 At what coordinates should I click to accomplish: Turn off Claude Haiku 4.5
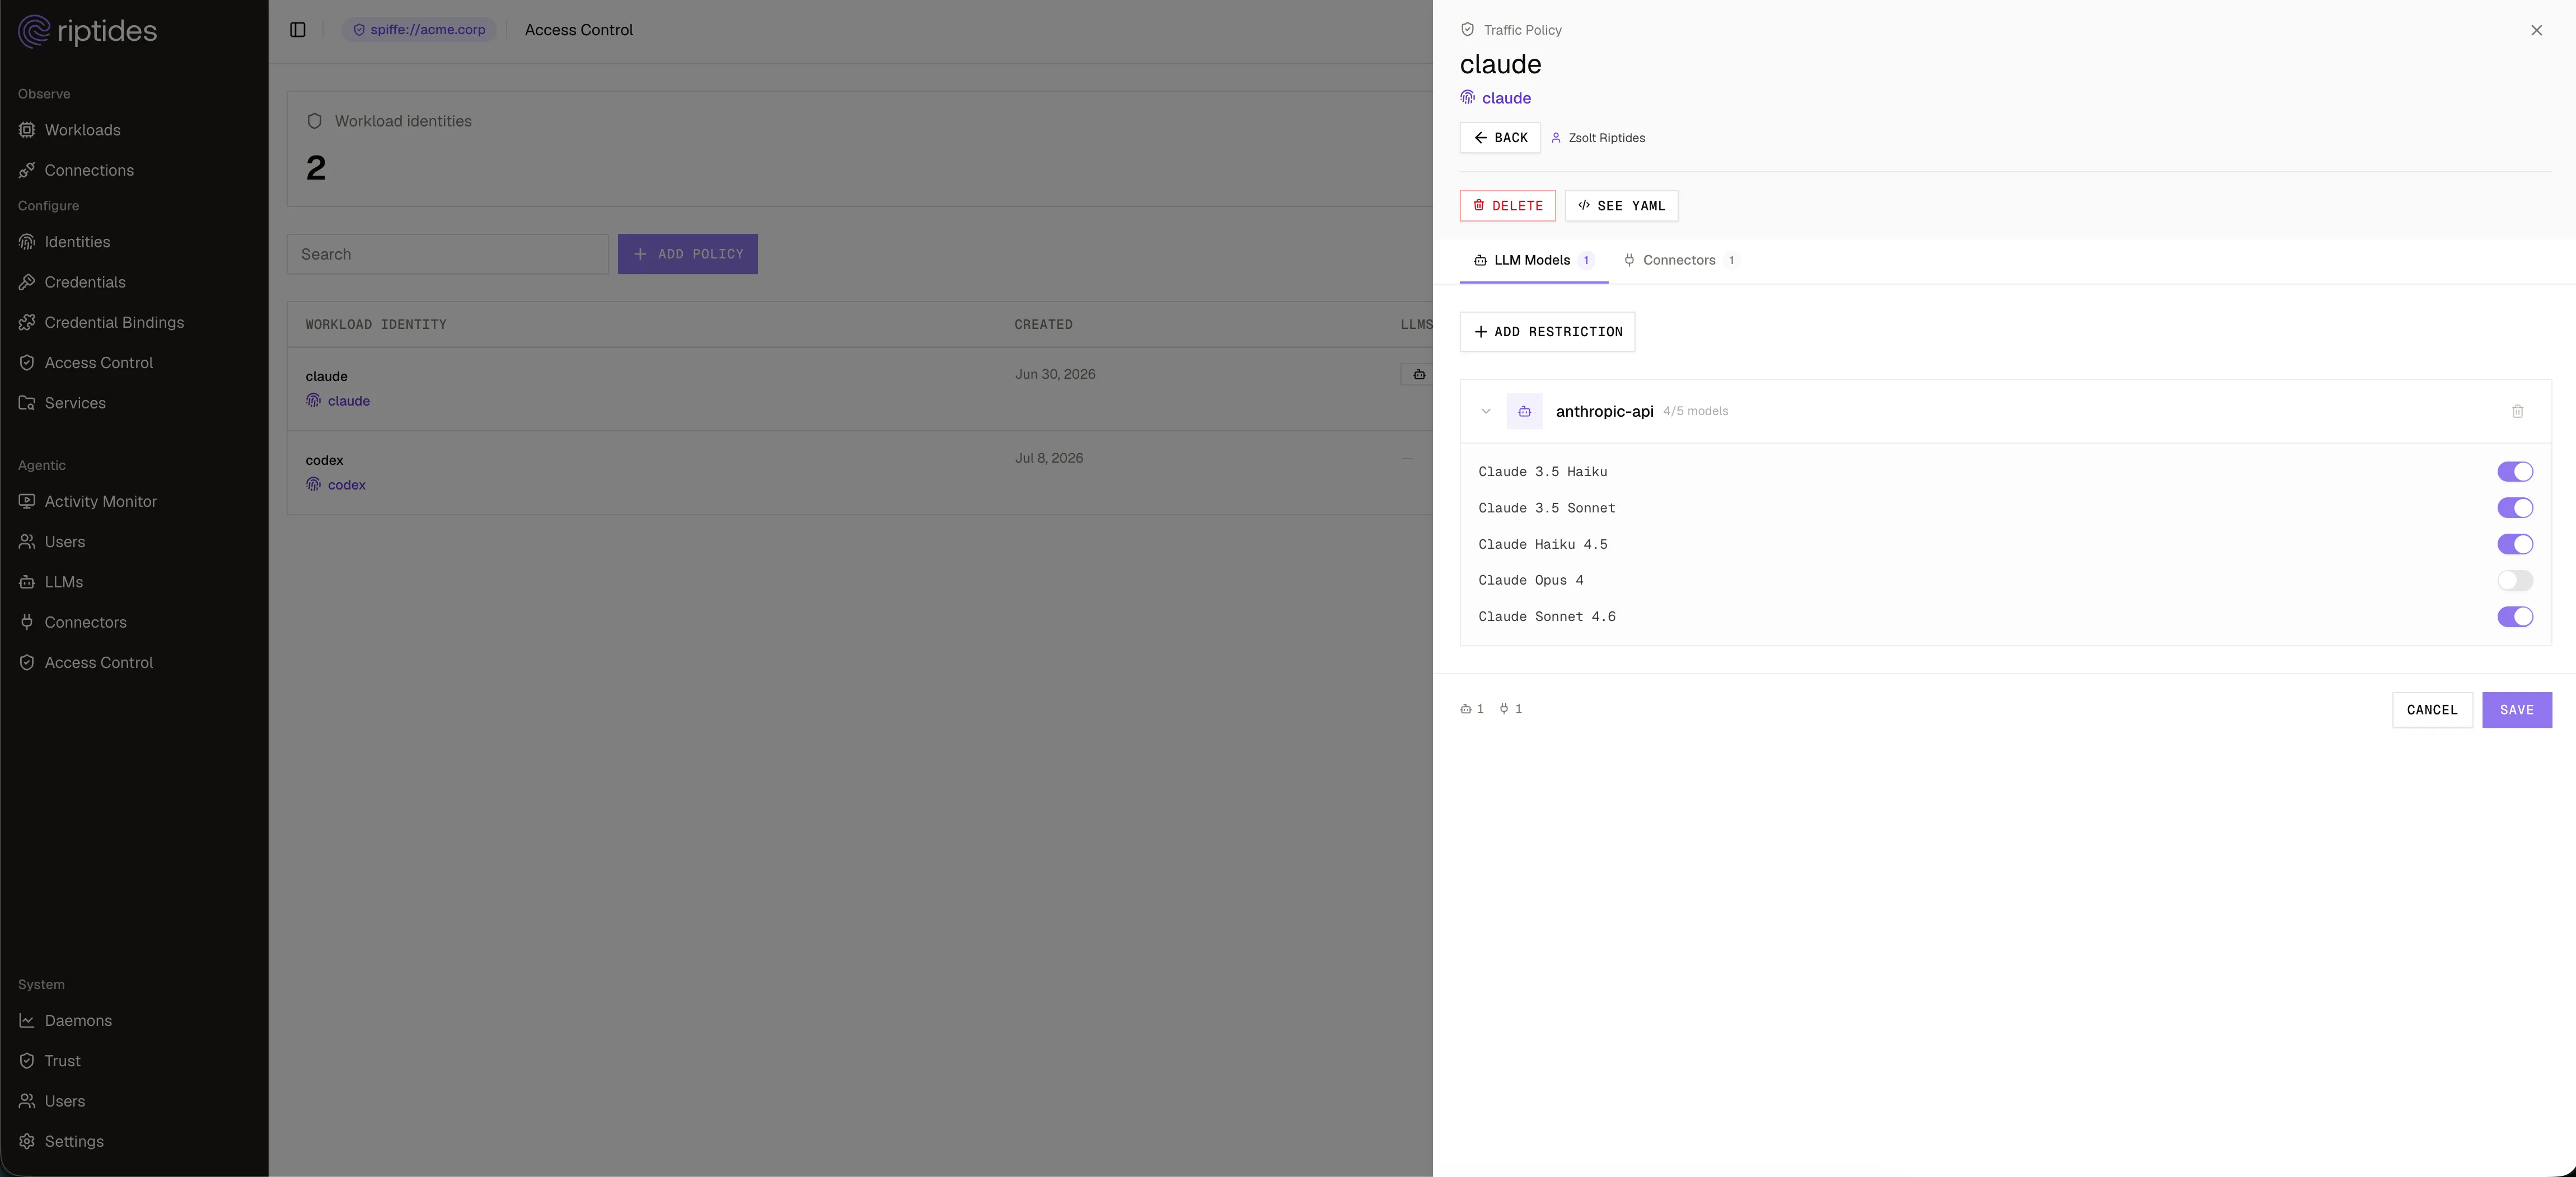pyautogui.click(x=2514, y=544)
